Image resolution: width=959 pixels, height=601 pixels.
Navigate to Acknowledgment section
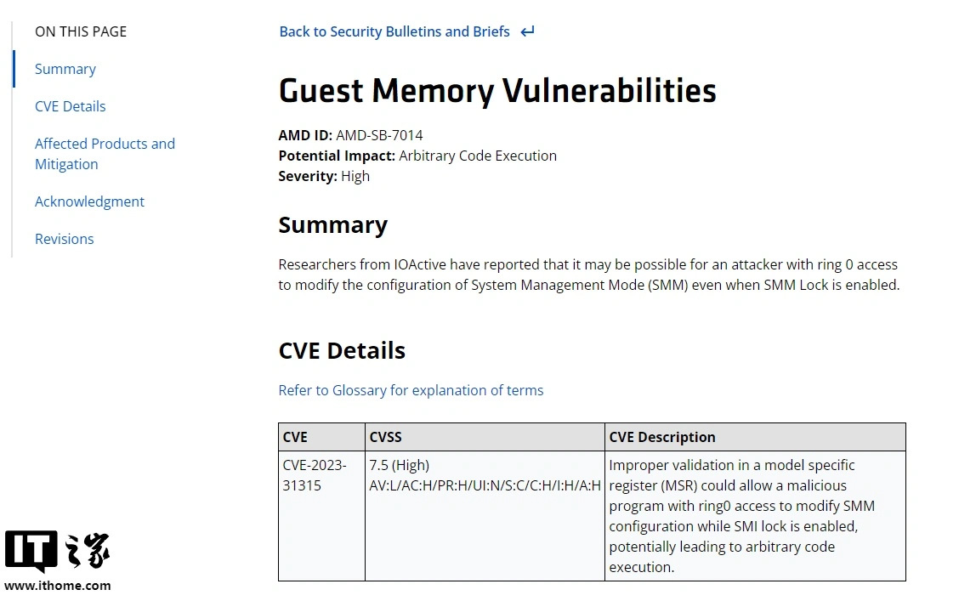point(89,201)
